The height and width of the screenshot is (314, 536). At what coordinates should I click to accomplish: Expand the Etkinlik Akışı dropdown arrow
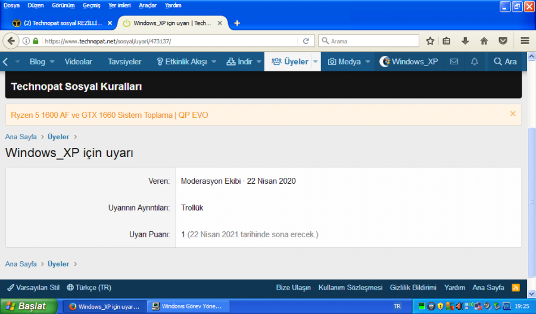214,62
